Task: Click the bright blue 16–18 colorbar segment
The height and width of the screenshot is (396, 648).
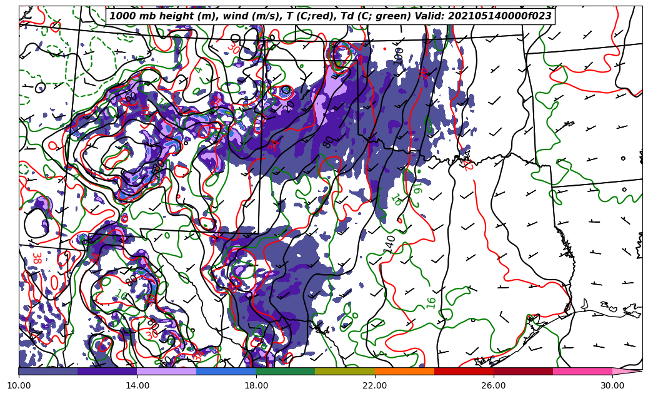Action: (226, 371)
